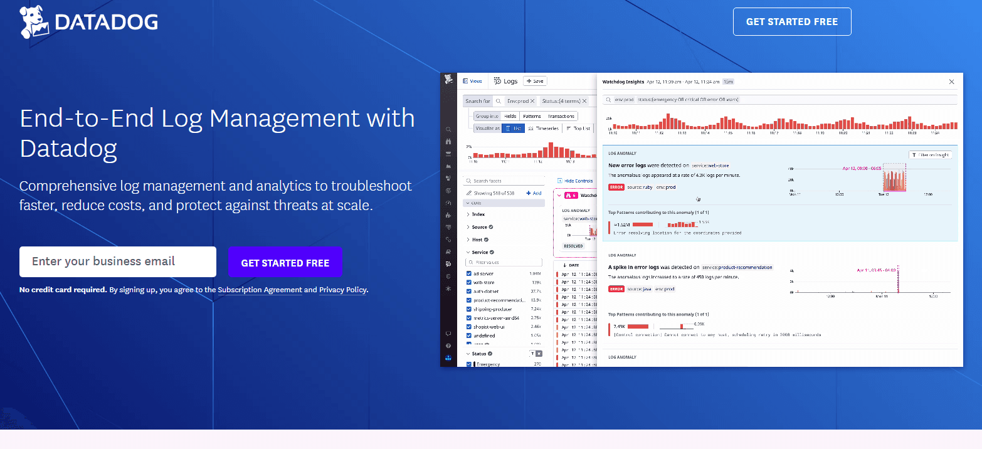Click the highlighted Logs icon in sidebar

448,264
